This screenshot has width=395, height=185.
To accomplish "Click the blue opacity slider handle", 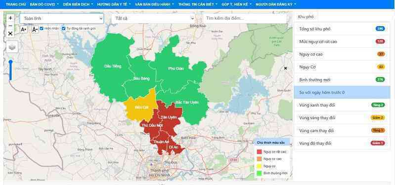I will [10, 62].
